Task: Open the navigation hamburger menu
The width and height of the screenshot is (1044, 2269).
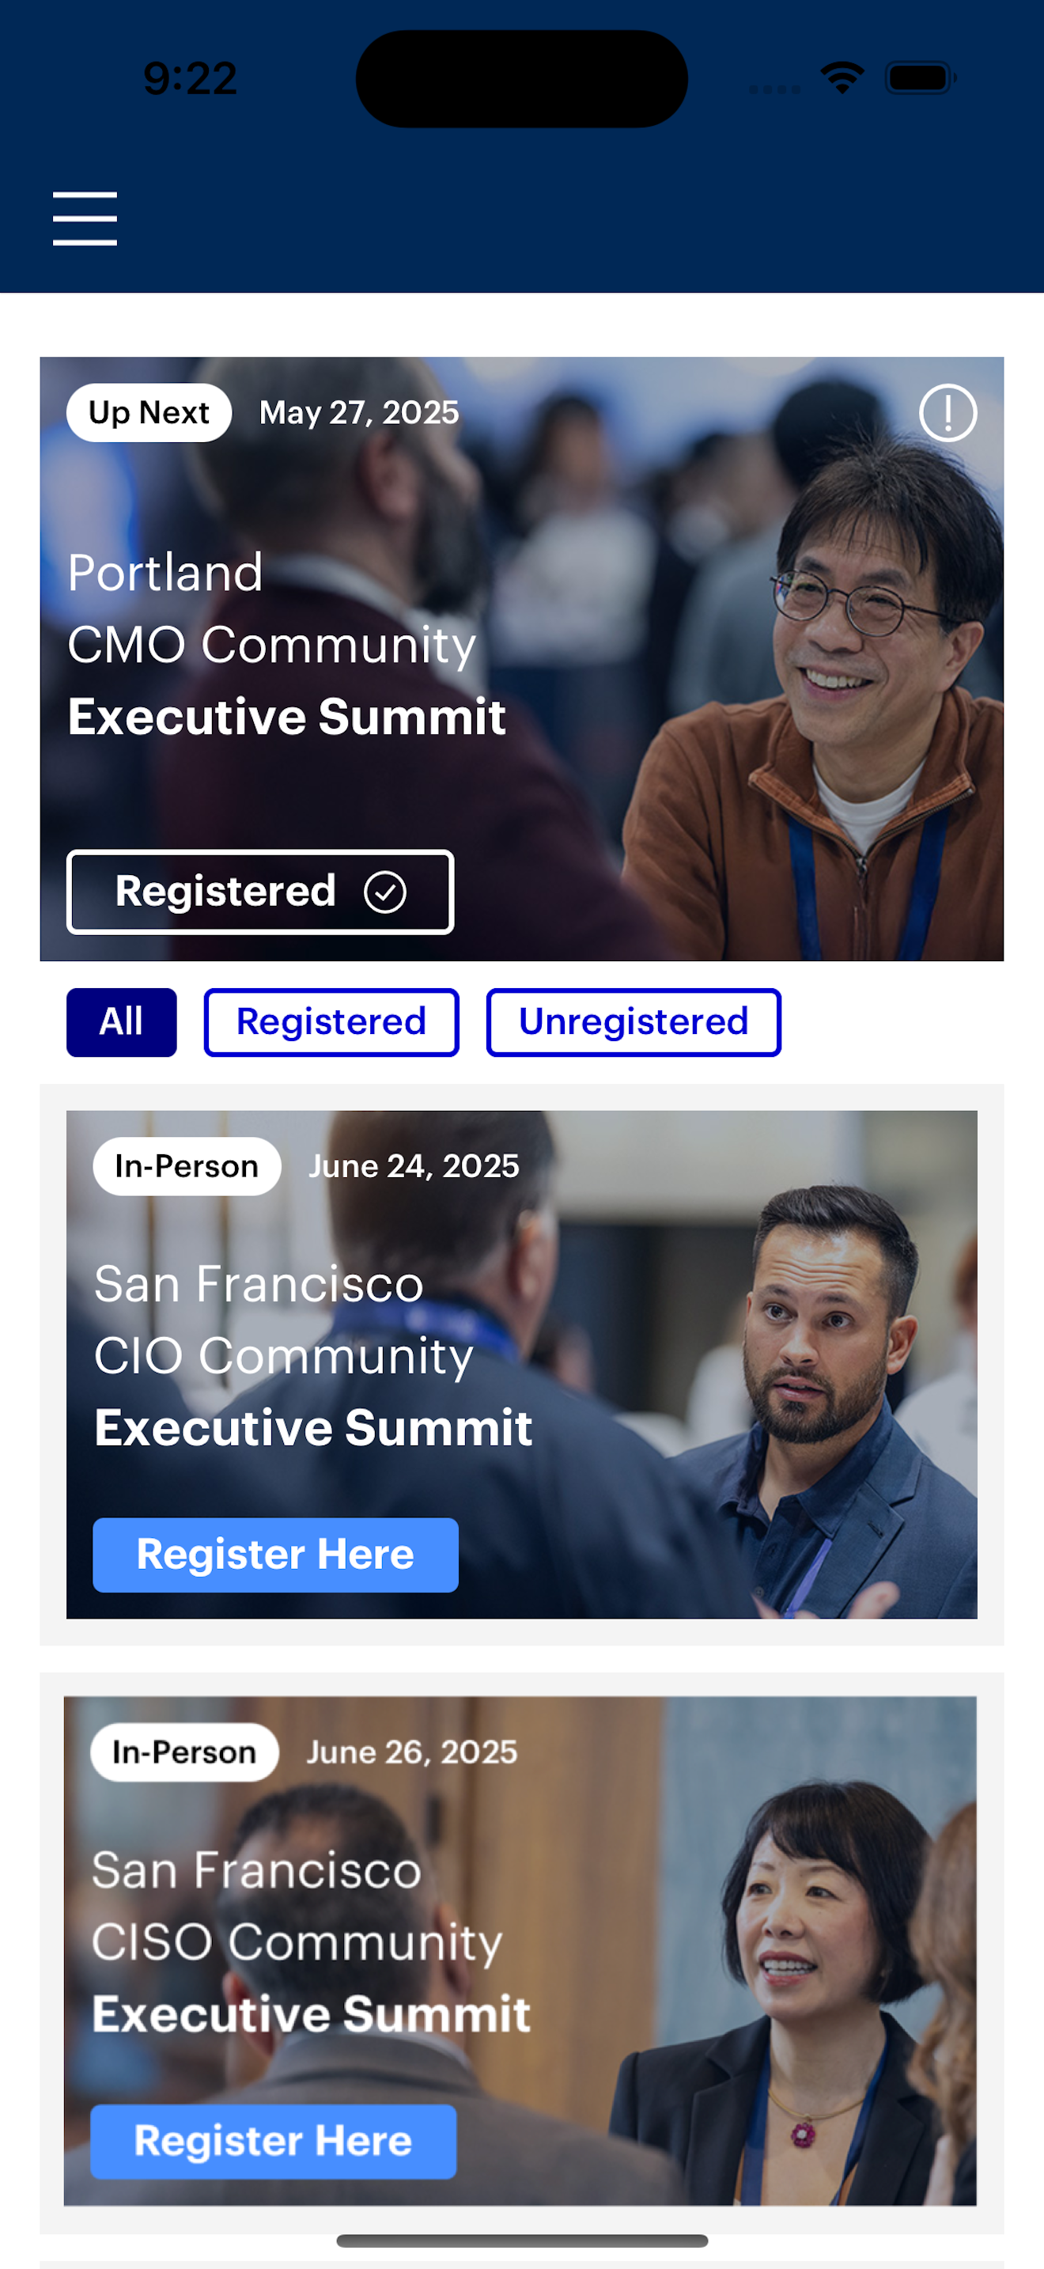Action: (85, 218)
